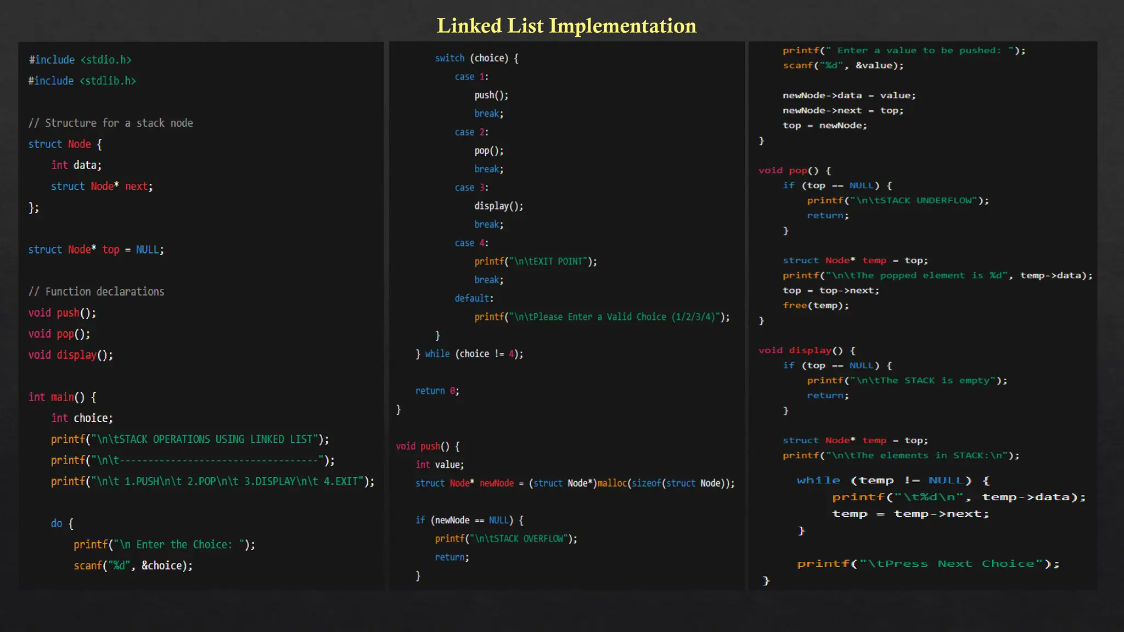Select the #include <stdio.h> line

click(x=80, y=60)
